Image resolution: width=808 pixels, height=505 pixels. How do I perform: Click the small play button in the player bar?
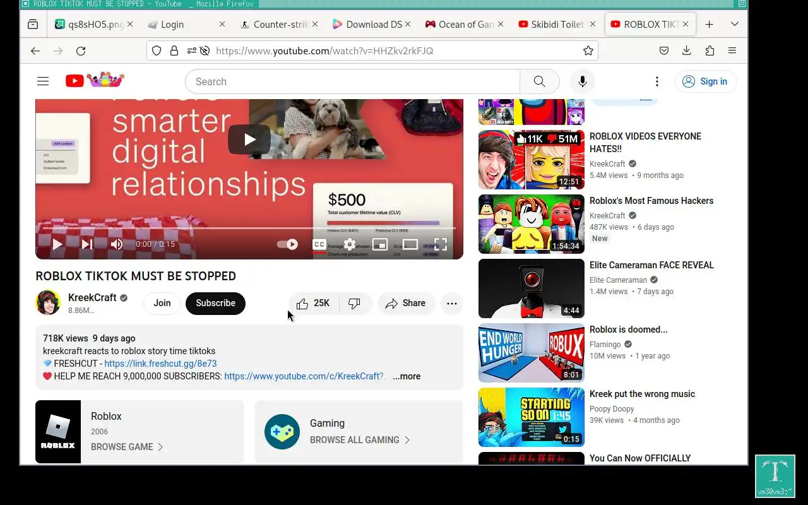pyautogui.click(x=57, y=244)
